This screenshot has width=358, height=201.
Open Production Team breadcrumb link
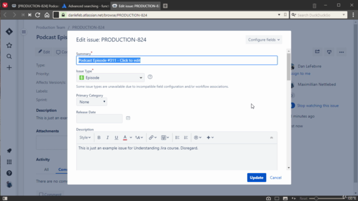pos(50,27)
